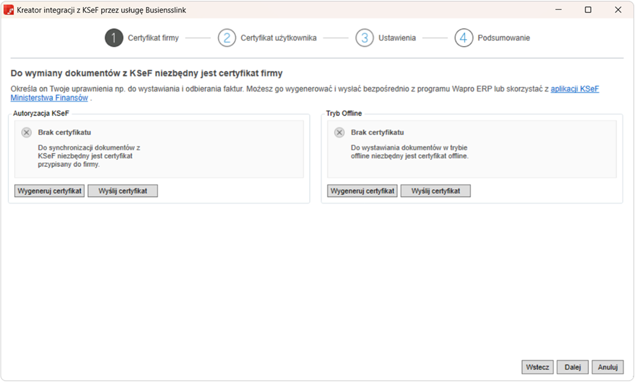Proceed using the Dalej button
The height and width of the screenshot is (382, 635).
click(572, 367)
